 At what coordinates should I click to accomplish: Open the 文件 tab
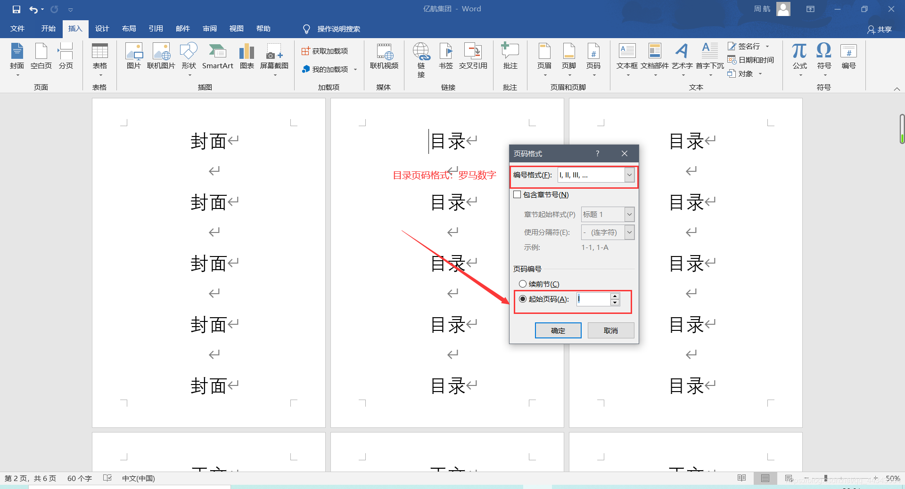pyautogui.click(x=17, y=29)
